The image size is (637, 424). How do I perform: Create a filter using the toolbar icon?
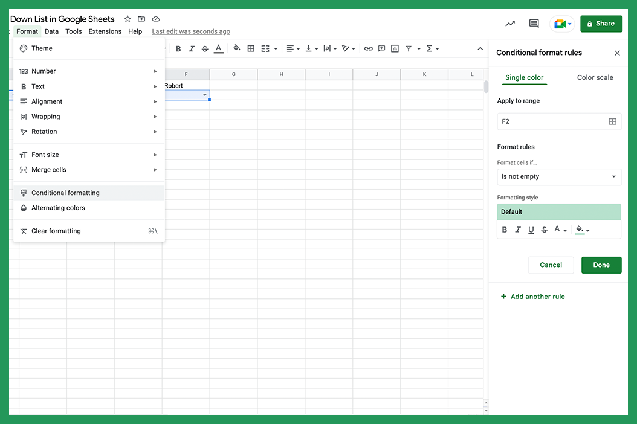(409, 48)
